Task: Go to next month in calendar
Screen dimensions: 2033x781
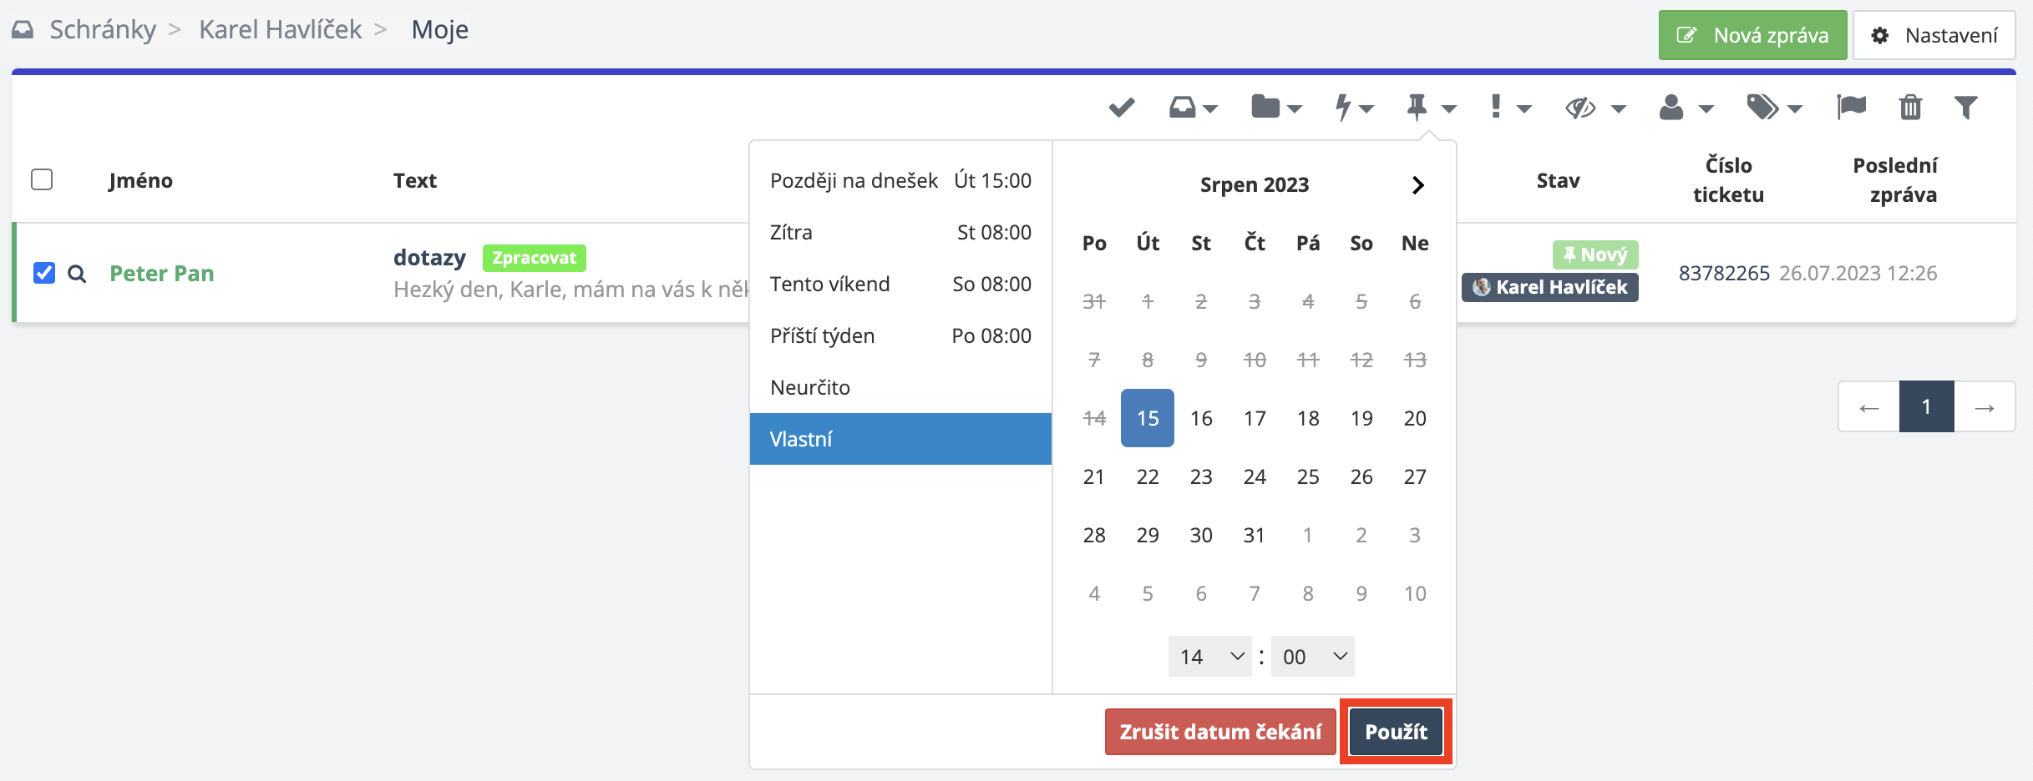Action: (1417, 185)
